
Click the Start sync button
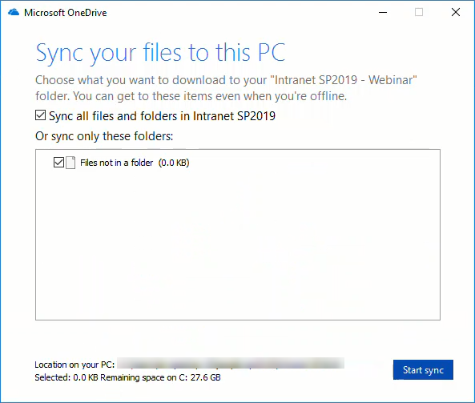[x=423, y=369]
